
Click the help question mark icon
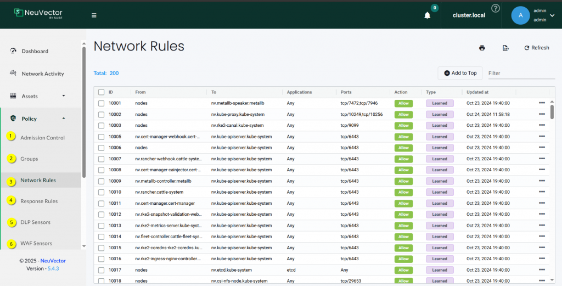pyautogui.click(x=496, y=8)
